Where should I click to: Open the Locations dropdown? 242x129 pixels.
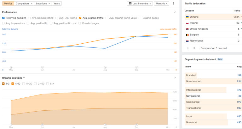pos(43,3)
